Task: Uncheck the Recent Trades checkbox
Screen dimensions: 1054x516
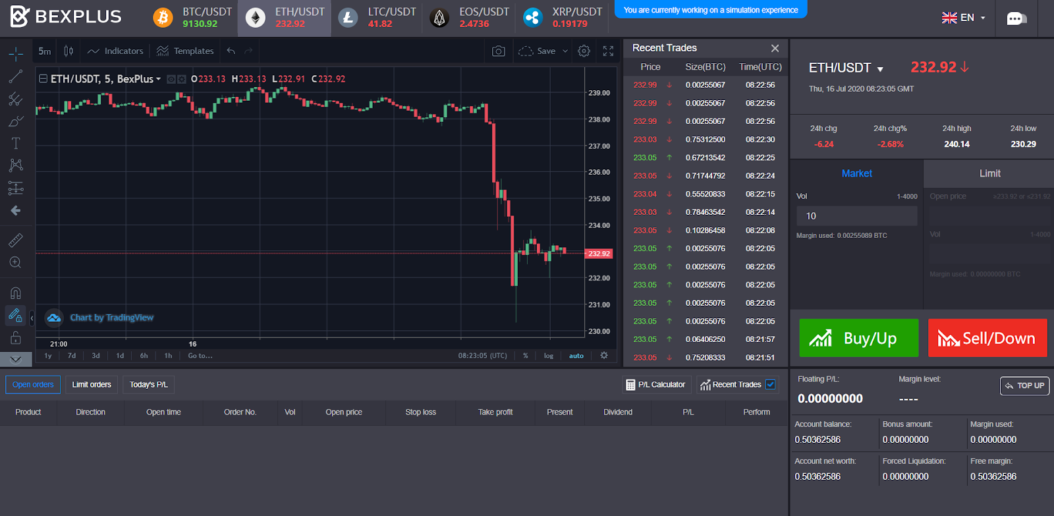Action: pos(770,384)
